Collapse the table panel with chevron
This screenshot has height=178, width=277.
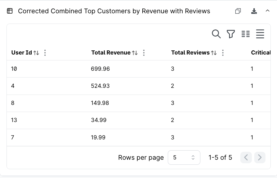(268, 11)
